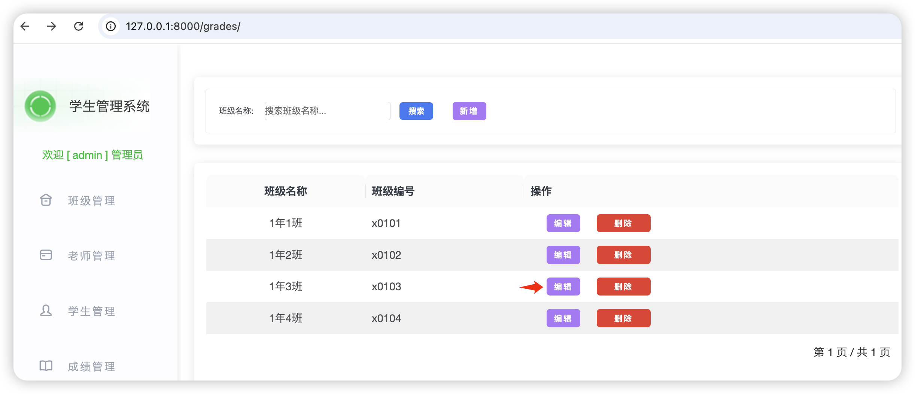Focus the 搜索班级名称 search input field
This screenshot has width=915, height=394.
(x=327, y=111)
